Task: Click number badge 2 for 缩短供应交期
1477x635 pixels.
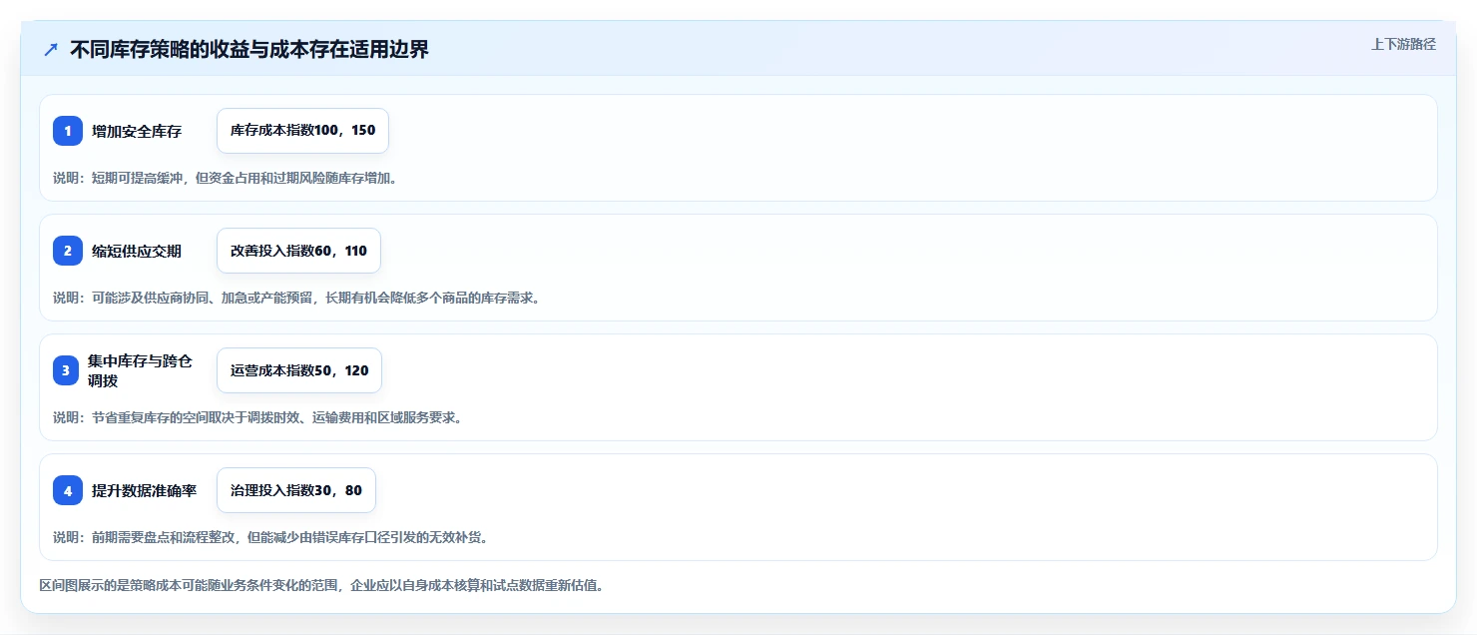Action: point(68,251)
